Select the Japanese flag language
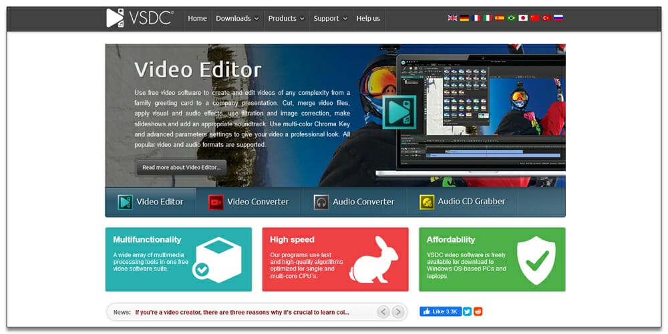 [x=523, y=18]
